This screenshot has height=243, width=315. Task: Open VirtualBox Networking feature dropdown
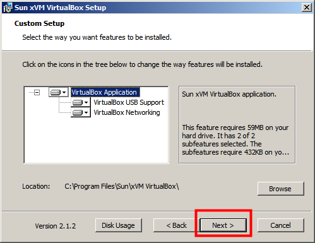click(81, 112)
